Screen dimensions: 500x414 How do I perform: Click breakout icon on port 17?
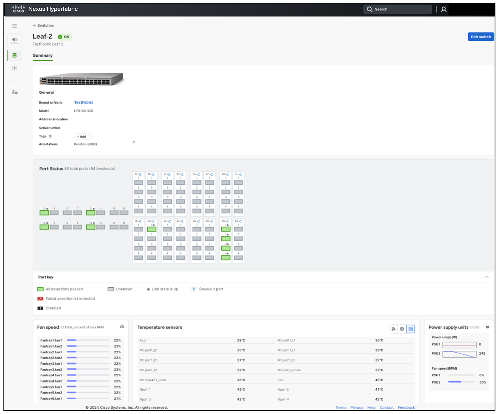click(x=140, y=174)
